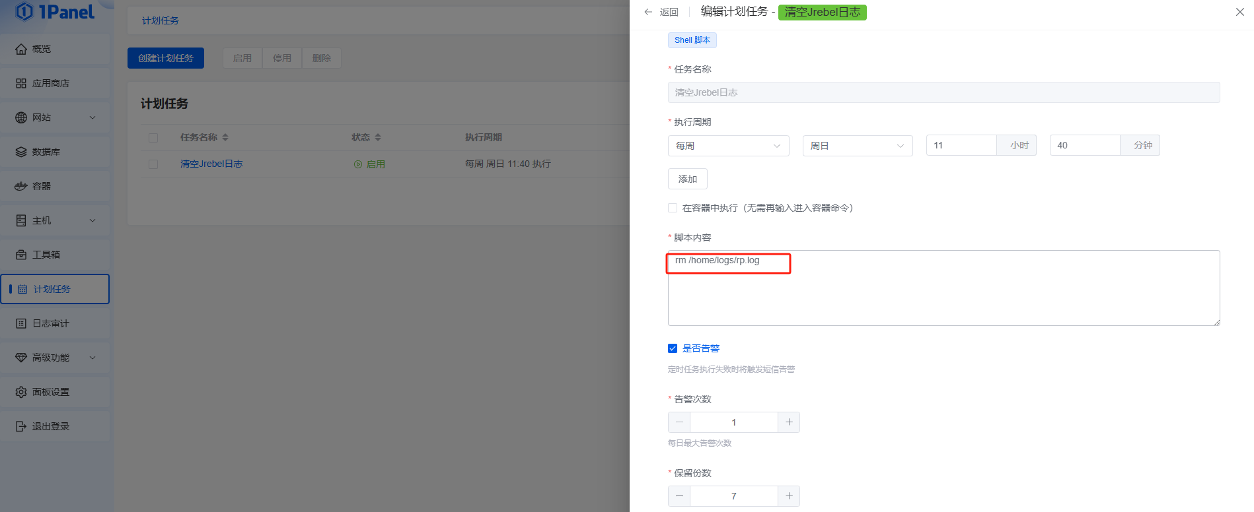Increase 告警次数 with plus button
Screen dimensions: 1254x512
pyautogui.click(x=789, y=422)
